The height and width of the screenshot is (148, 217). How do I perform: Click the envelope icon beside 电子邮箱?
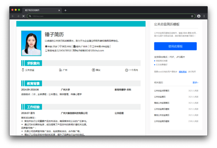point(74,50)
